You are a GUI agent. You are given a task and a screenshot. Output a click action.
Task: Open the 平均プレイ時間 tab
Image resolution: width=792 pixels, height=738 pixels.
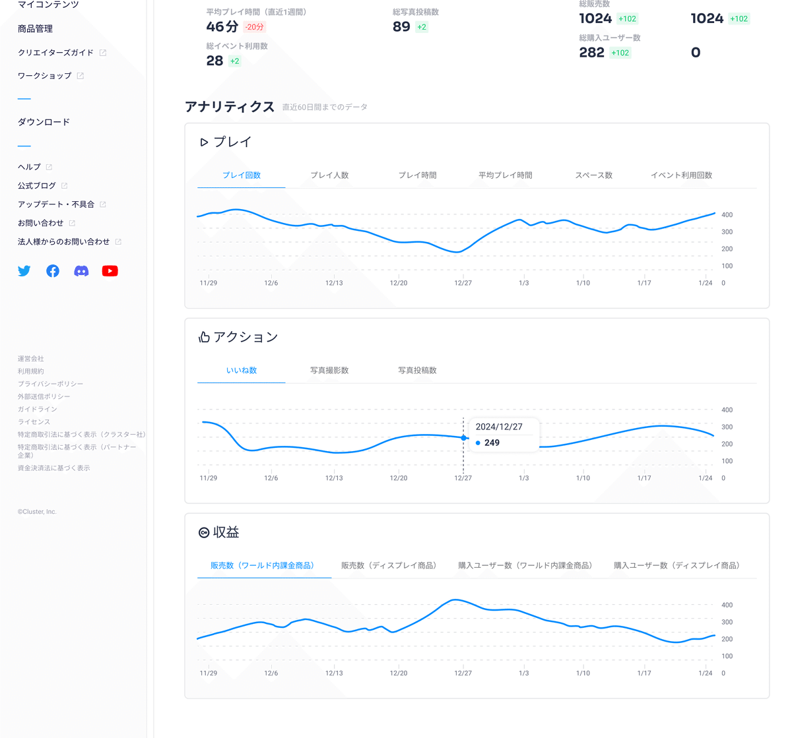click(506, 175)
